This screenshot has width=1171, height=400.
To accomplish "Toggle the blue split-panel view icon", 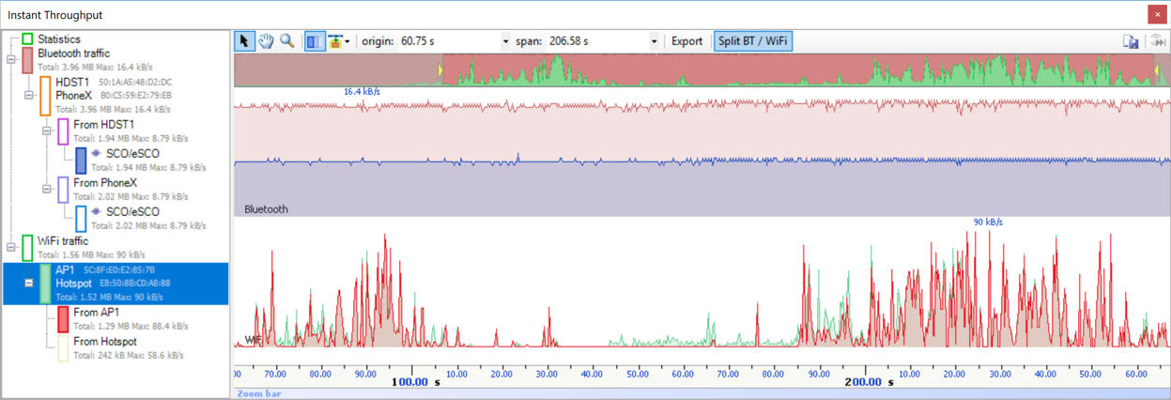I will tap(315, 41).
